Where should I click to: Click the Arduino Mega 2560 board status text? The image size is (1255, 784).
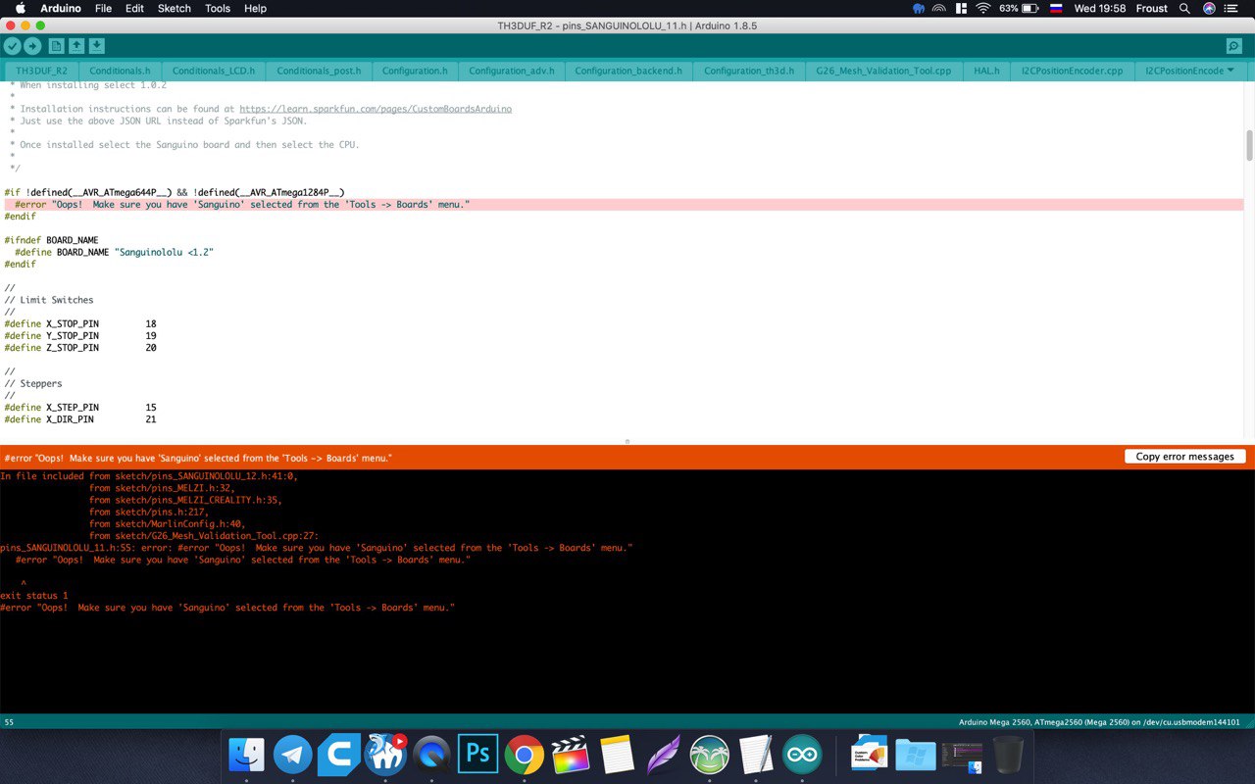point(1099,722)
